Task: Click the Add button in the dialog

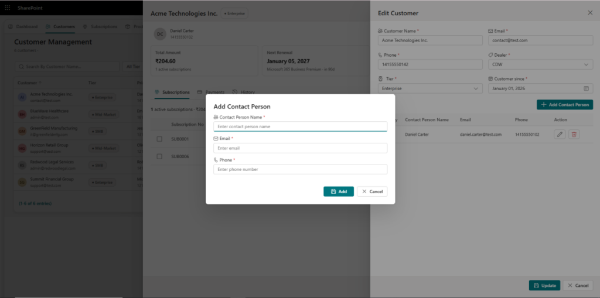Action: (x=338, y=191)
